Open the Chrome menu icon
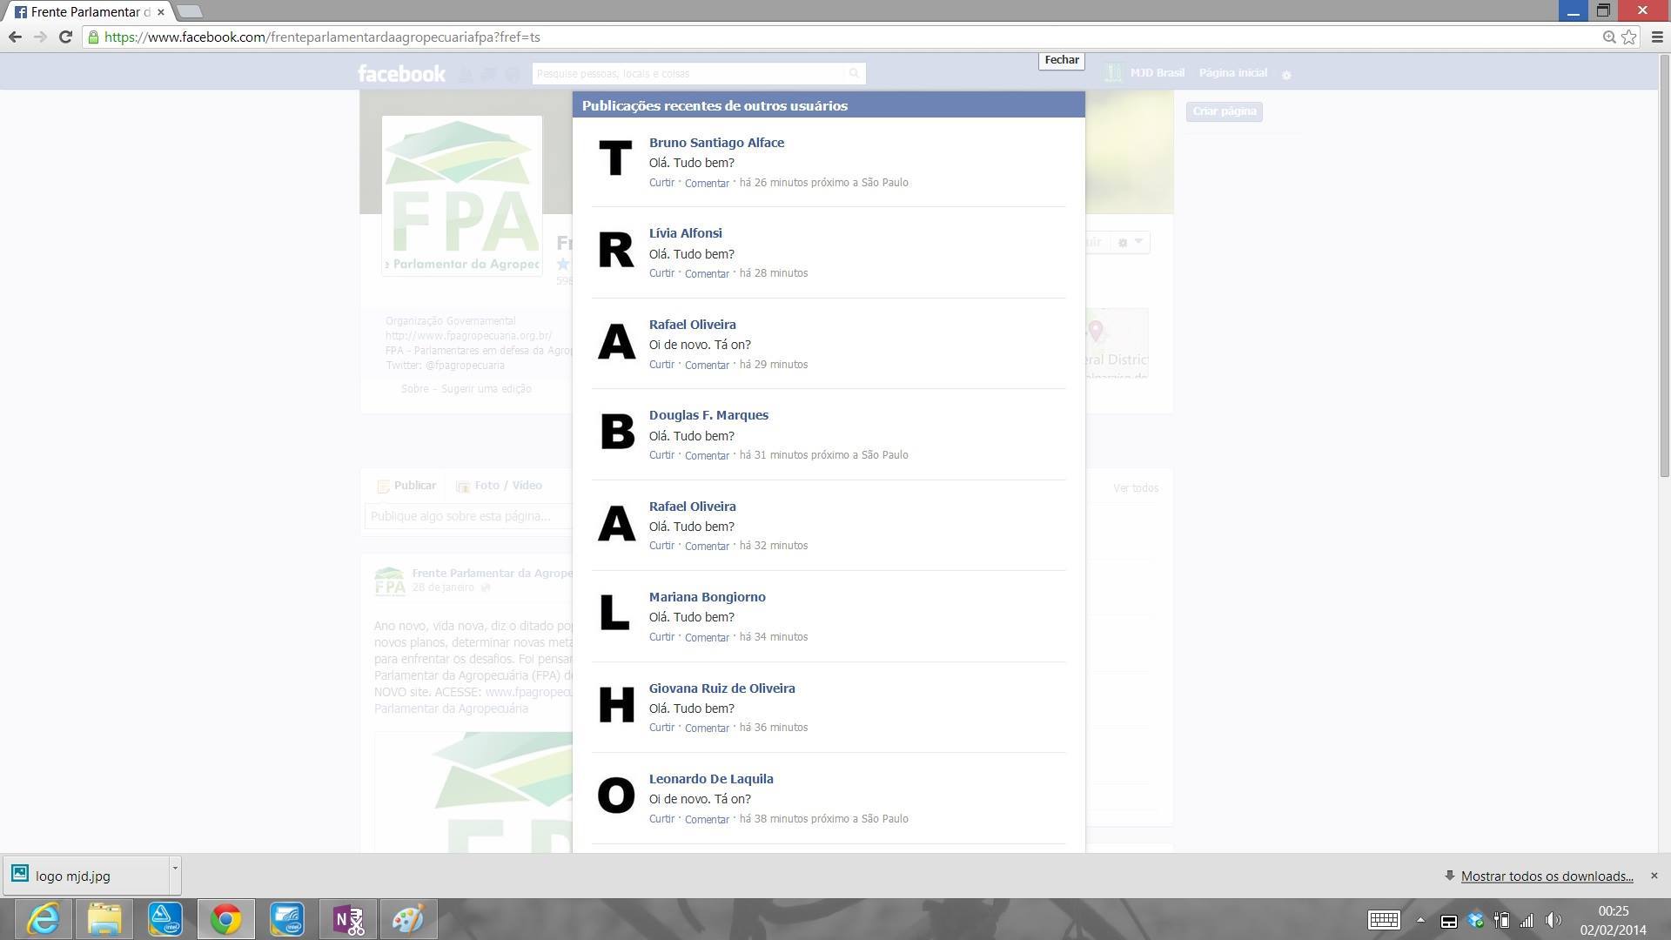The image size is (1671, 940). (x=1656, y=37)
